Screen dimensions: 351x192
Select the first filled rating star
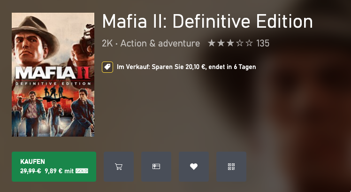(212, 43)
